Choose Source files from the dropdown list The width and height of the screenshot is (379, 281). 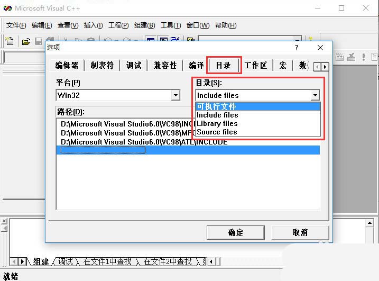point(258,132)
